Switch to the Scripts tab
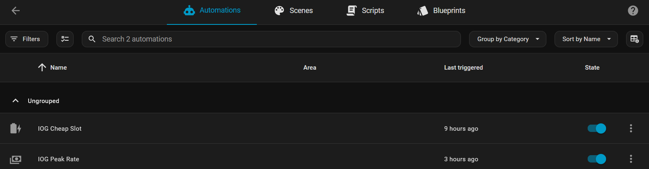This screenshot has width=649, height=169. (x=365, y=11)
